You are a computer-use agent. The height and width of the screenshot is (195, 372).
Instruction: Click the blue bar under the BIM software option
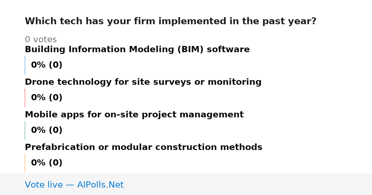(25, 65)
